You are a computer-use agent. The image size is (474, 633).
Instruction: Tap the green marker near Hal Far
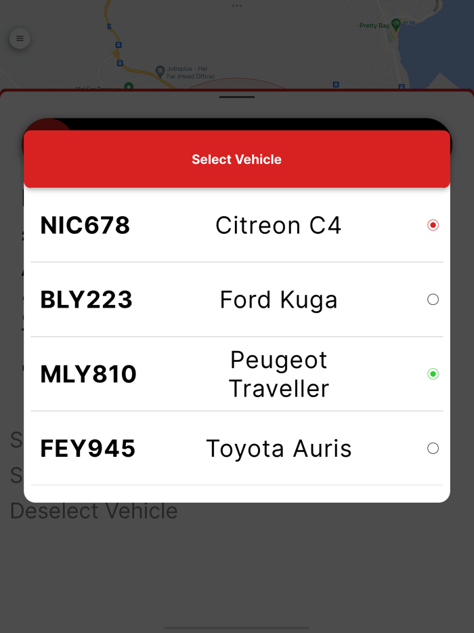tap(129, 86)
